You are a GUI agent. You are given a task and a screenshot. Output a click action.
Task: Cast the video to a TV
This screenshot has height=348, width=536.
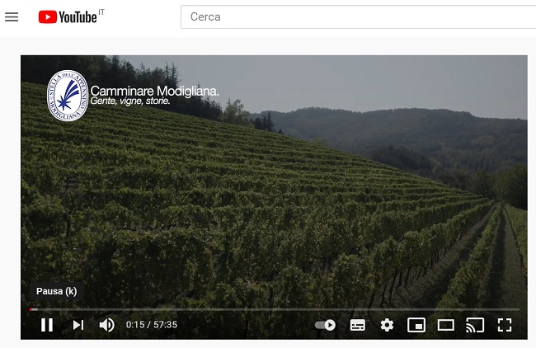(x=475, y=325)
